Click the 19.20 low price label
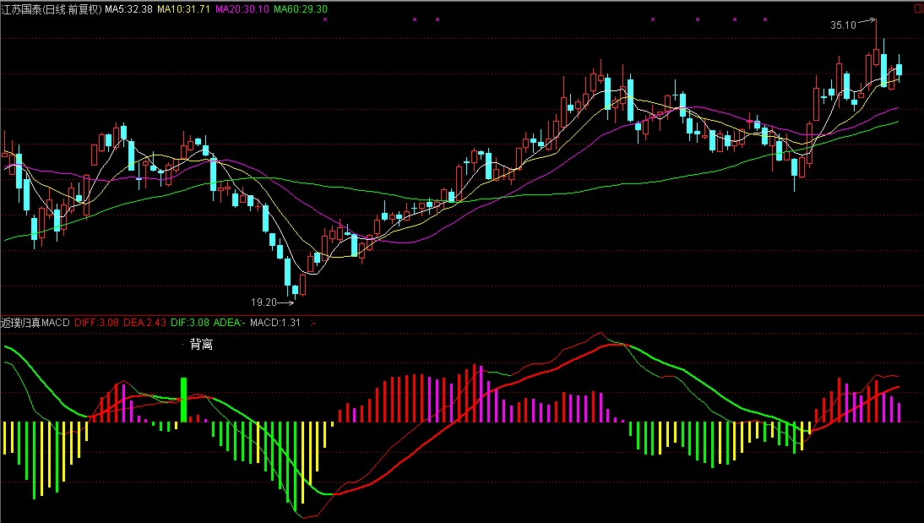Screen dimensions: 924x523 coord(264,302)
